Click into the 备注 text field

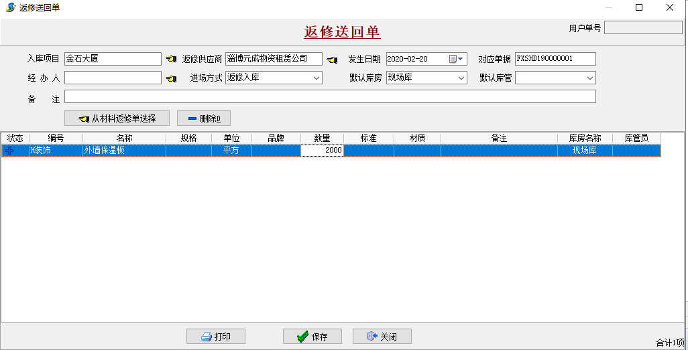point(330,97)
